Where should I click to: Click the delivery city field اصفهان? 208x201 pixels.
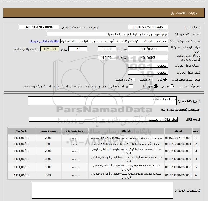click(148, 73)
